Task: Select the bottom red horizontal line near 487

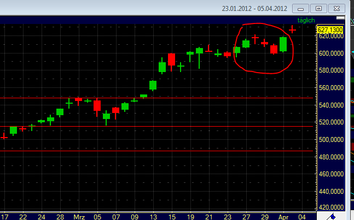Action: pyautogui.click(x=156, y=151)
